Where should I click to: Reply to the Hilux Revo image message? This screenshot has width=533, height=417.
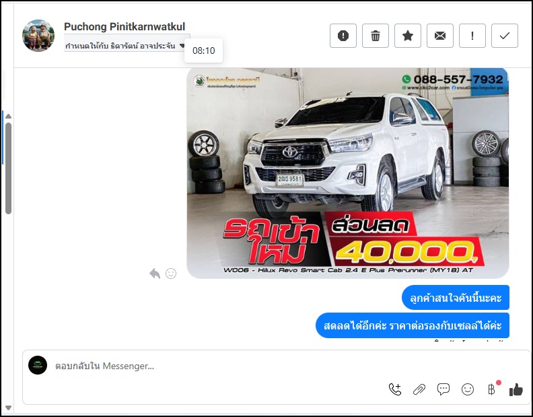click(x=155, y=274)
